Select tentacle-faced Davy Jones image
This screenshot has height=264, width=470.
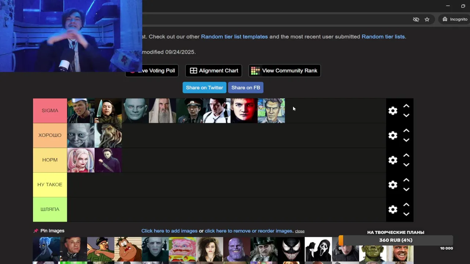click(x=108, y=135)
